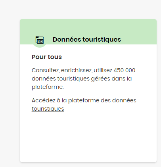Click 'dans la' in the description text

(122, 79)
